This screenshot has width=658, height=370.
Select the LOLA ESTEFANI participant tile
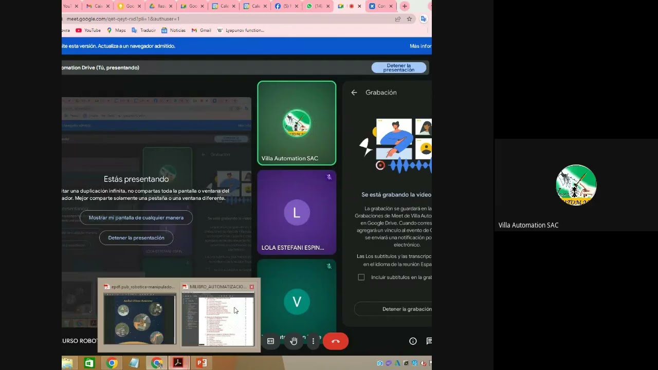297,212
